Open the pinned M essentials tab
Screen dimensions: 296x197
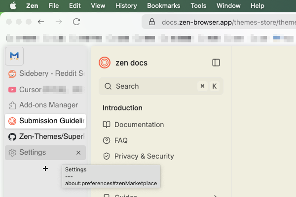coord(14,56)
